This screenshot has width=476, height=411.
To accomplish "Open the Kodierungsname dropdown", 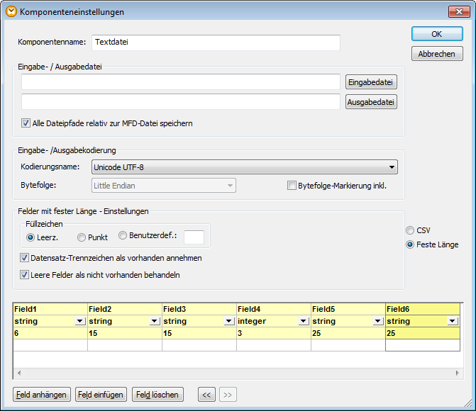I will click(x=392, y=168).
